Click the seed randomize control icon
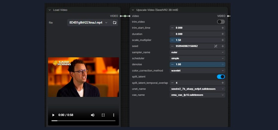 216,46
